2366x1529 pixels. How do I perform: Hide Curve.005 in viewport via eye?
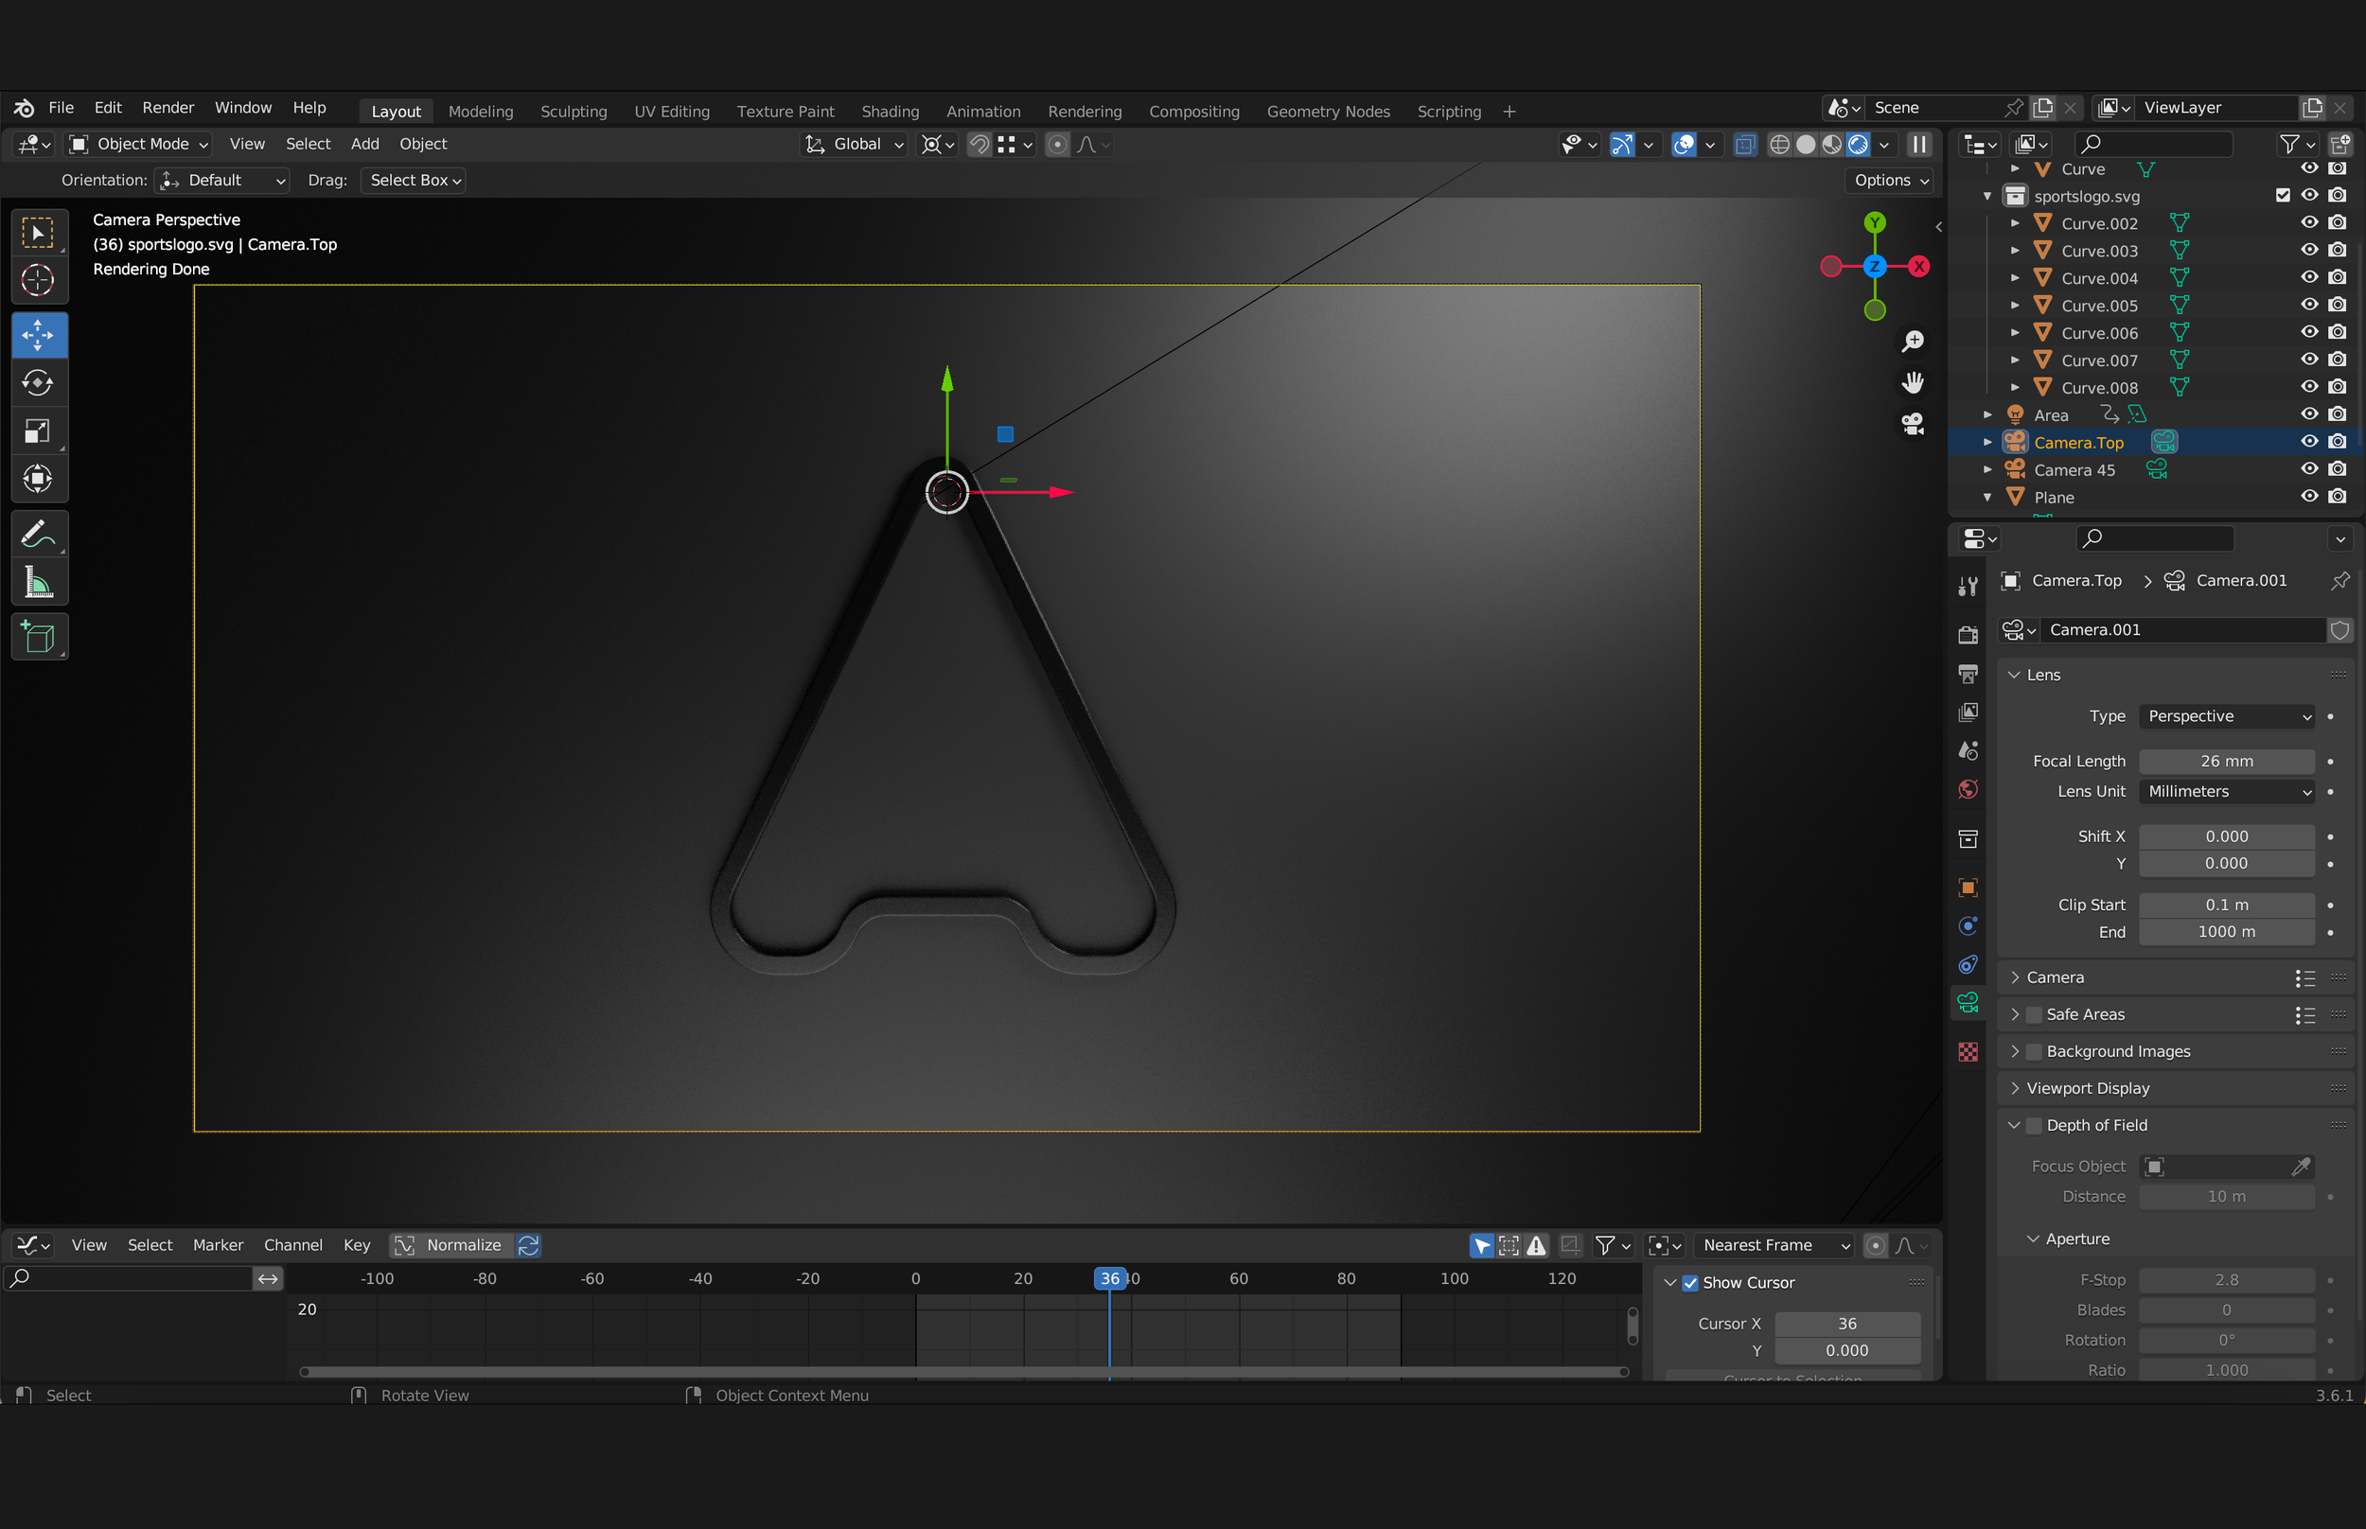tap(2309, 305)
